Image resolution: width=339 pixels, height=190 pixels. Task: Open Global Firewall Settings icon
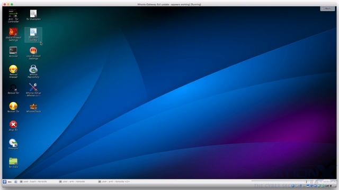pos(13,34)
